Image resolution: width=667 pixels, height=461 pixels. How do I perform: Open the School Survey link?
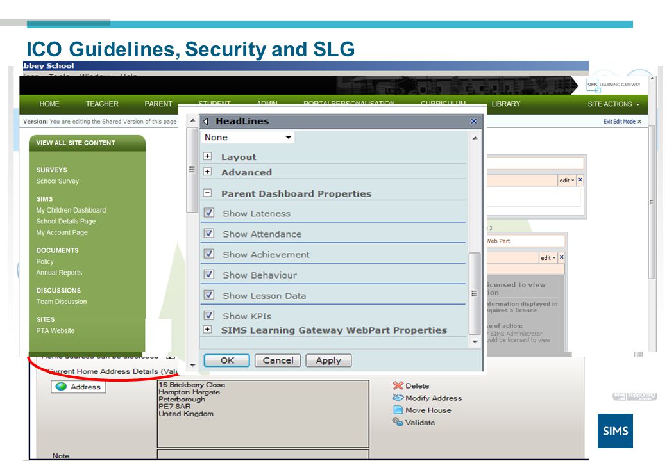tap(58, 181)
